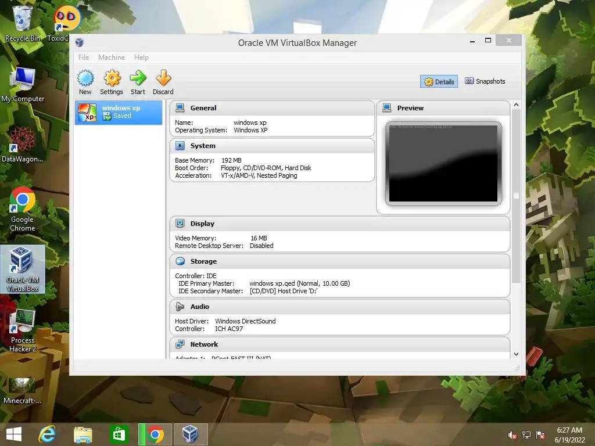This screenshot has height=446, width=595.
Task: Click the Display section monitor icon
Action: [x=180, y=224]
